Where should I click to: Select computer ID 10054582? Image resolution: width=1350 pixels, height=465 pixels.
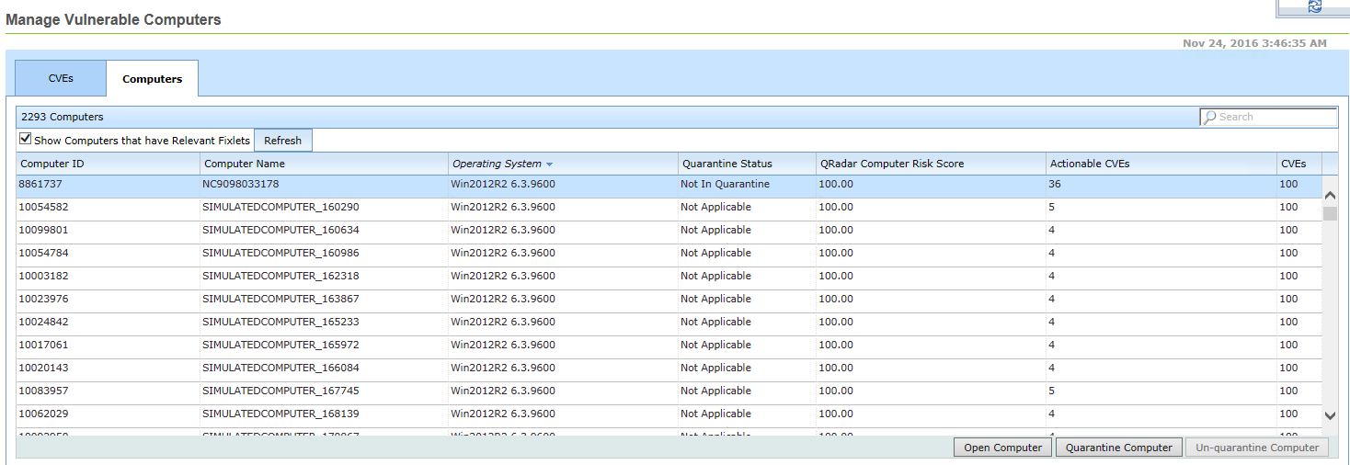tap(43, 207)
